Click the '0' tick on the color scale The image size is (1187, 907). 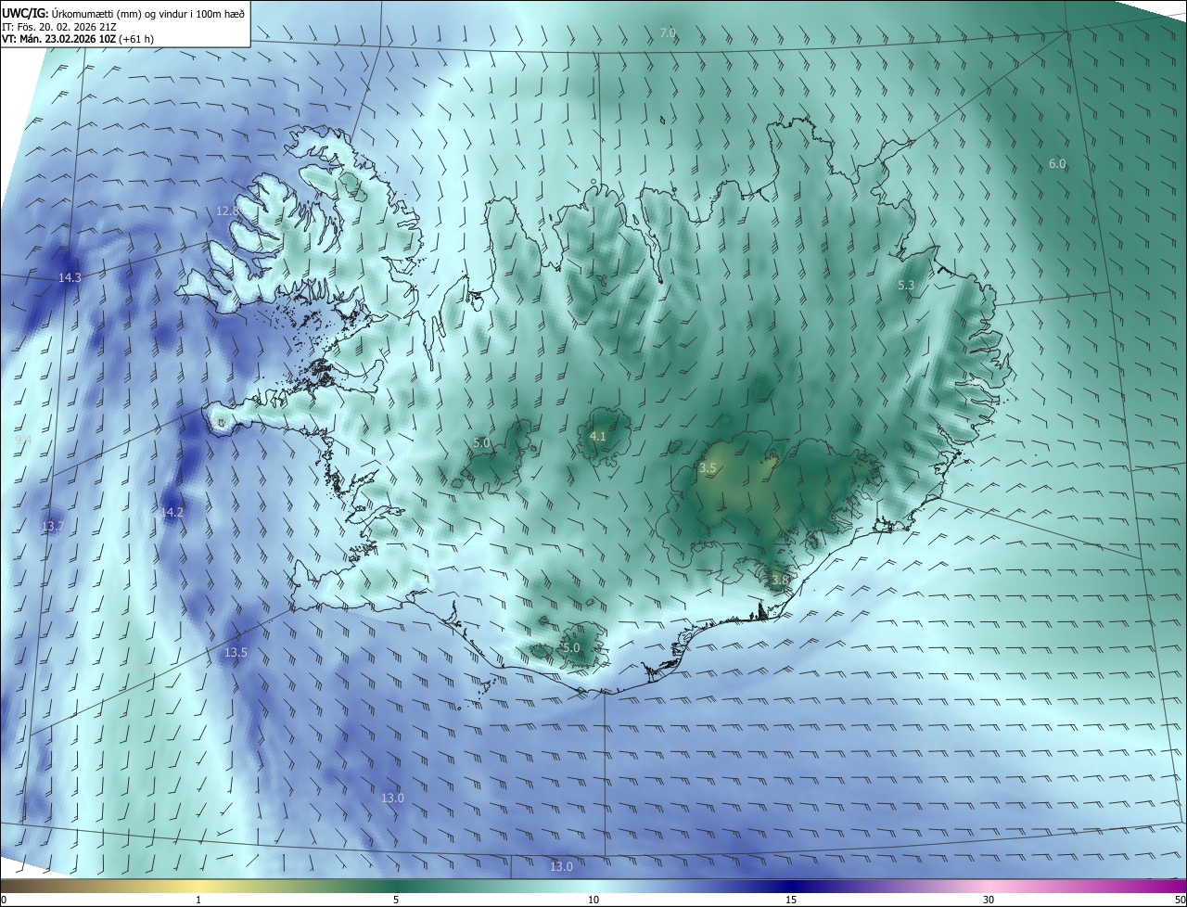[x=4, y=900]
